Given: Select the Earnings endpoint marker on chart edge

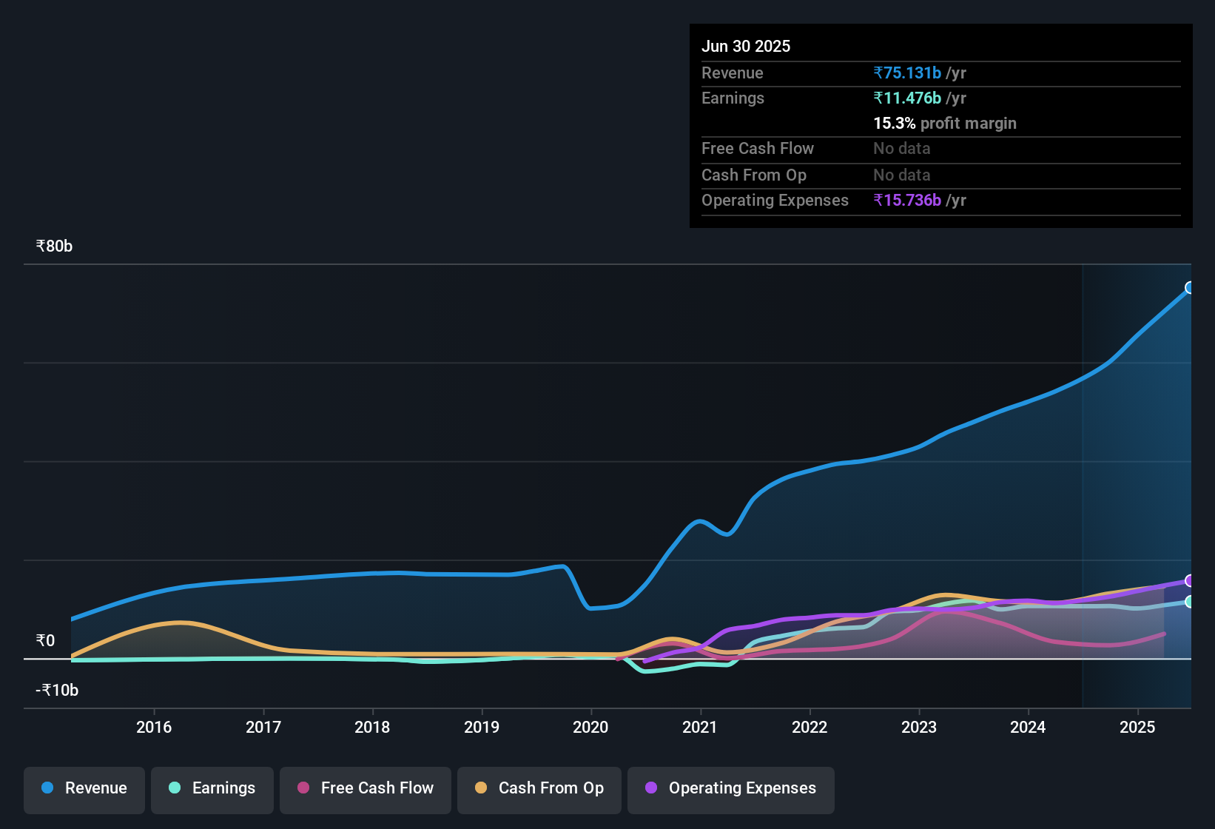Looking at the screenshot, I should (1190, 602).
